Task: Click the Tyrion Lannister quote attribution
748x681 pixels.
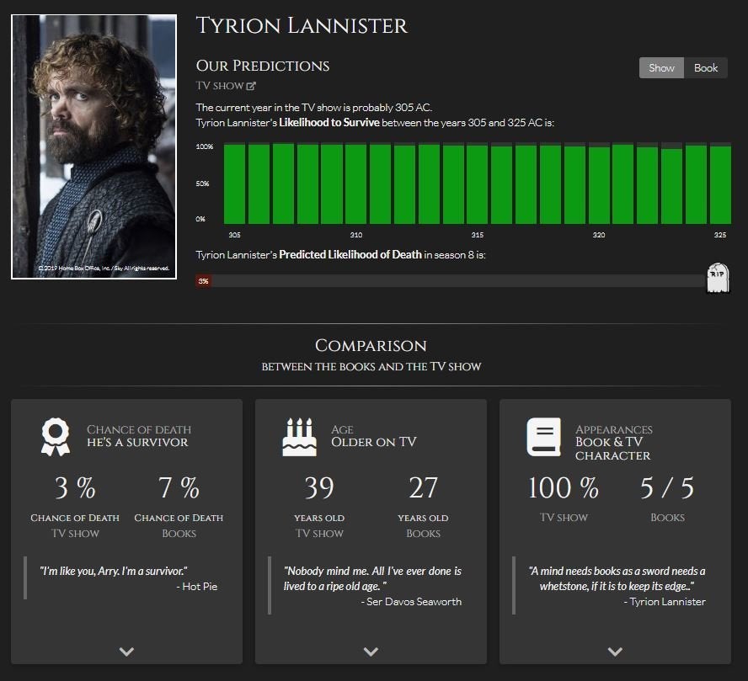Action: pyautogui.click(x=665, y=601)
